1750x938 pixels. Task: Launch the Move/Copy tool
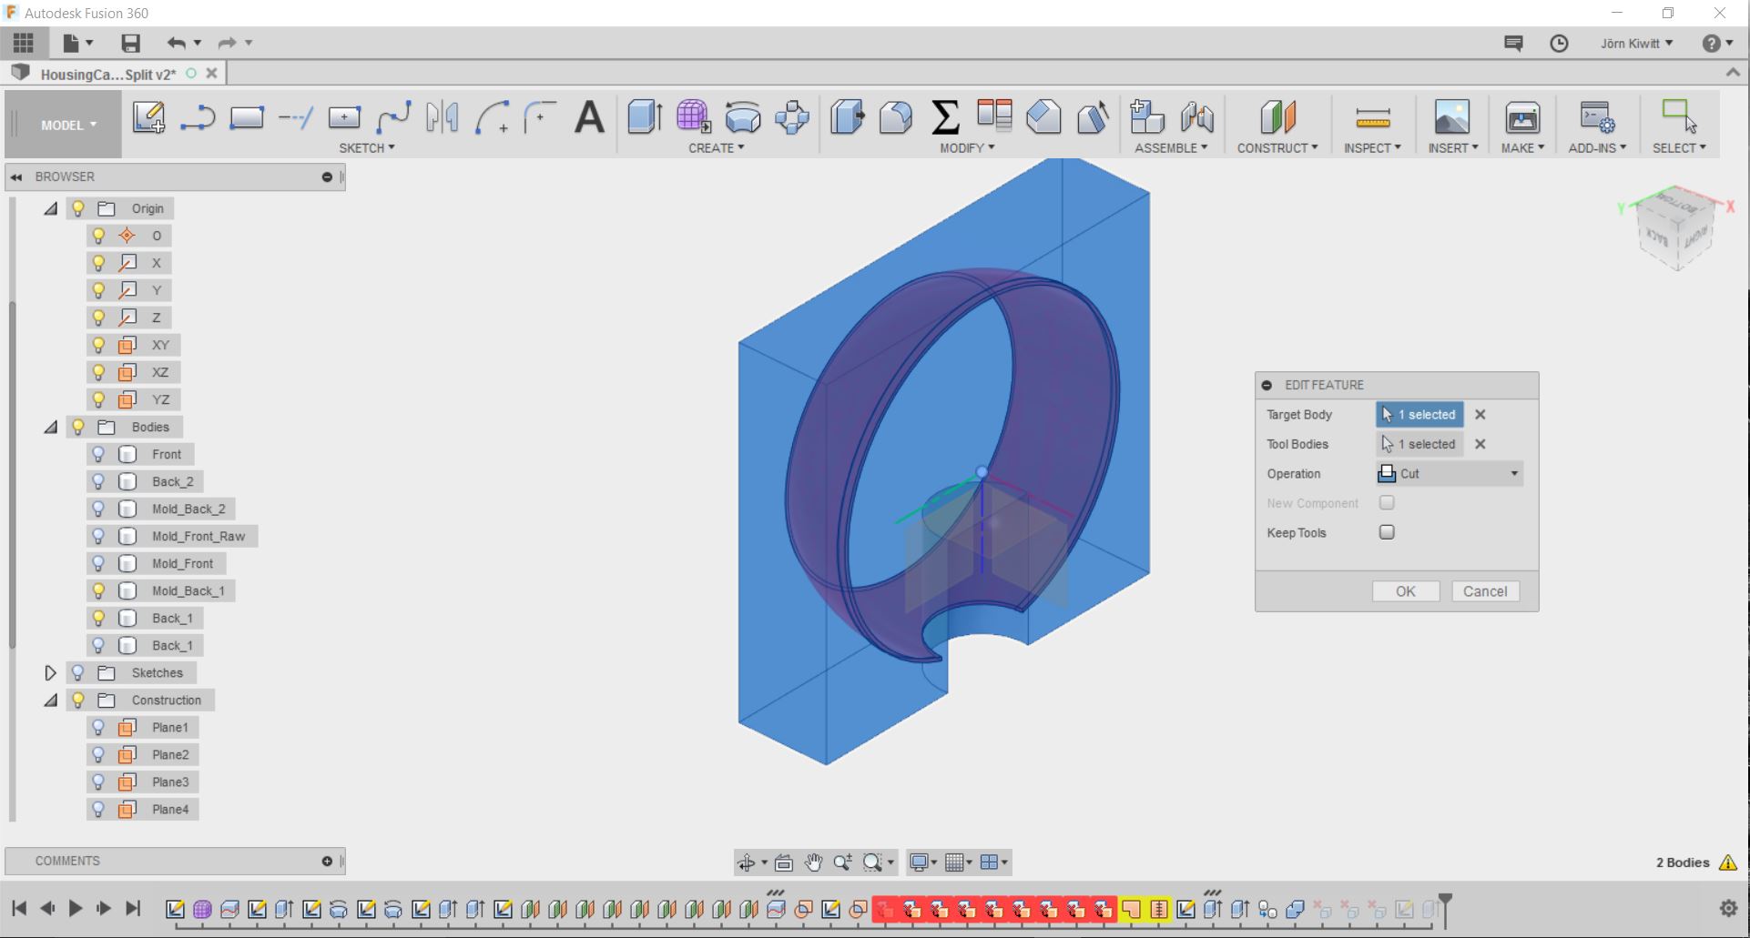[792, 117]
